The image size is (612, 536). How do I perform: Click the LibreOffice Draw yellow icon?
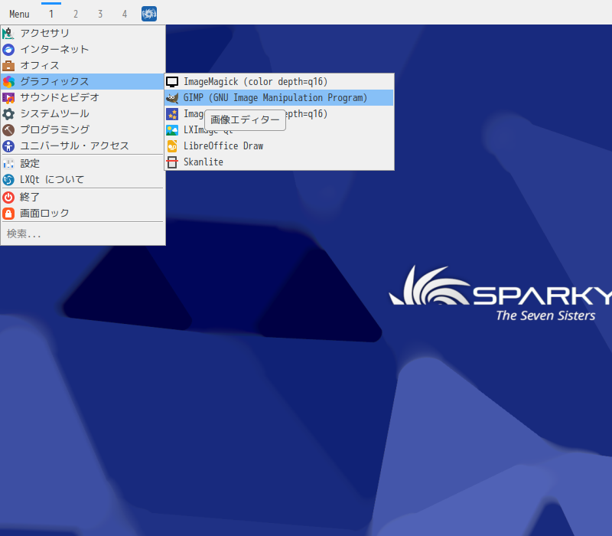[172, 146]
